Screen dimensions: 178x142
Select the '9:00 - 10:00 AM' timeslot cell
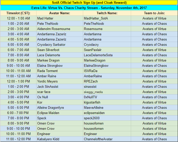pyautogui.click(x=18, y=65)
